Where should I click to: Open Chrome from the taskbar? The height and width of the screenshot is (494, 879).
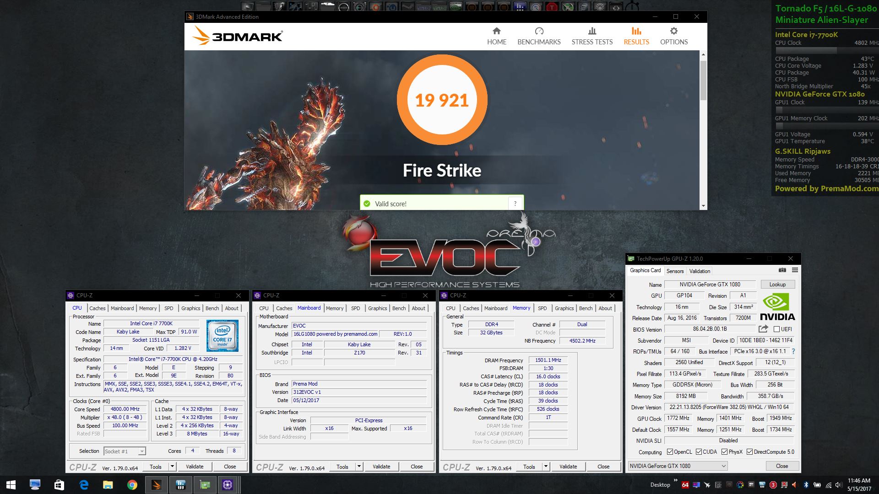tap(132, 485)
